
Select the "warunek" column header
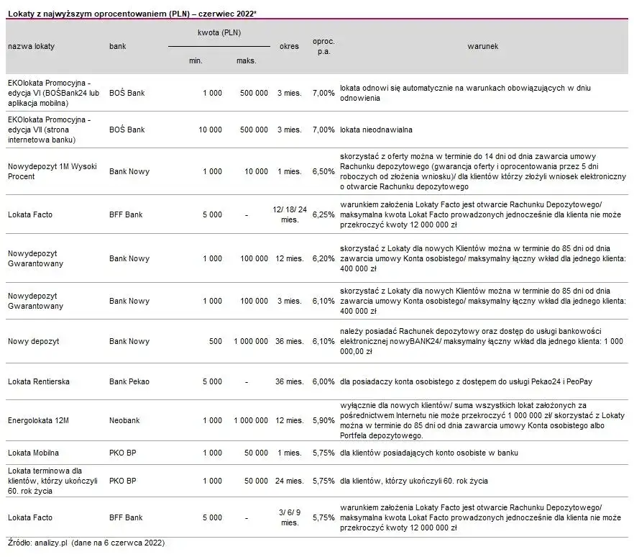click(483, 46)
